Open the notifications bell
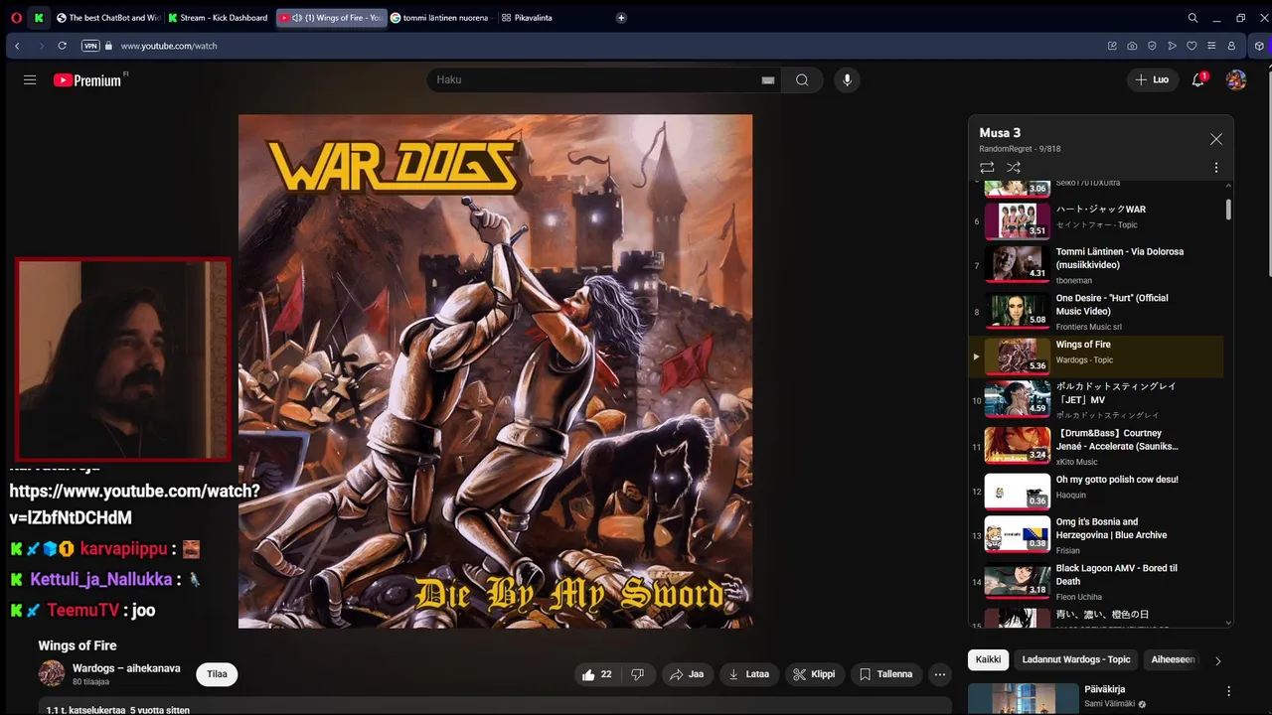Image resolution: width=1272 pixels, height=715 pixels. (x=1198, y=79)
